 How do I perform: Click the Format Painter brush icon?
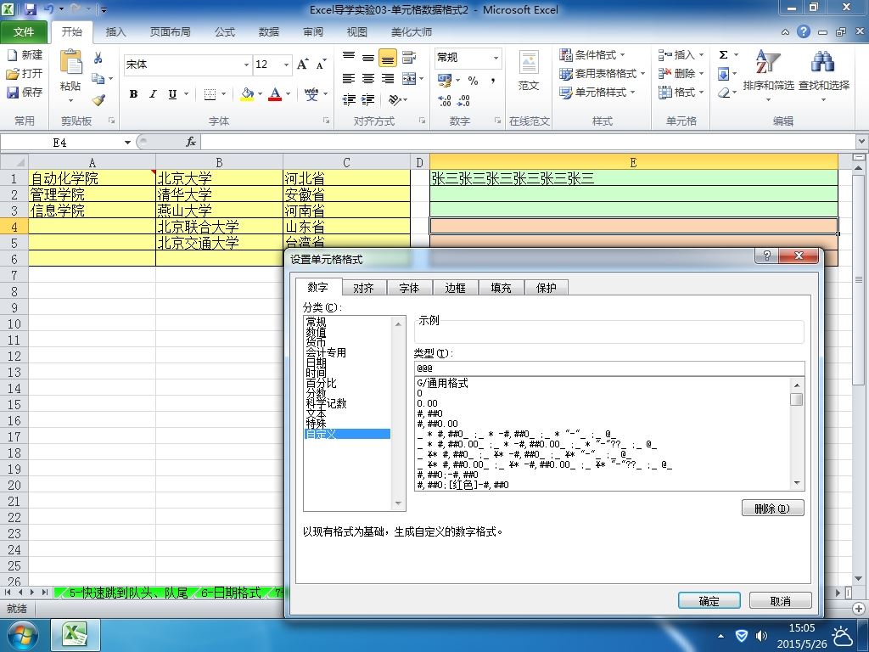point(98,100)
